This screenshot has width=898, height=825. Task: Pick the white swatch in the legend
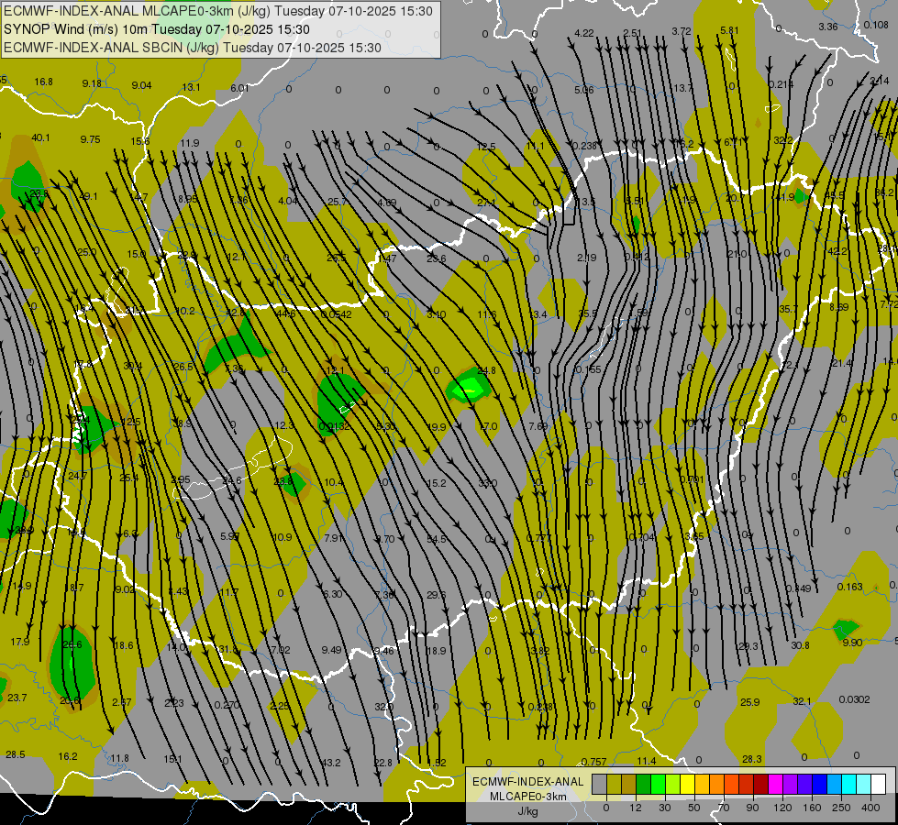coord(878,785)
